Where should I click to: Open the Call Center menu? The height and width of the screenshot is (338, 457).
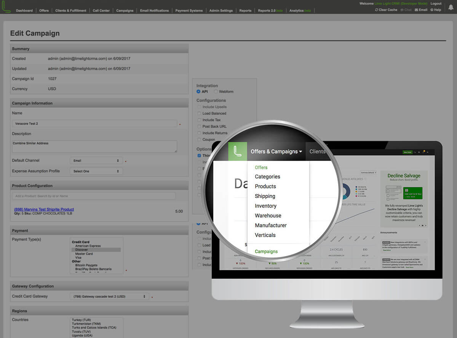tap(101, 11)
